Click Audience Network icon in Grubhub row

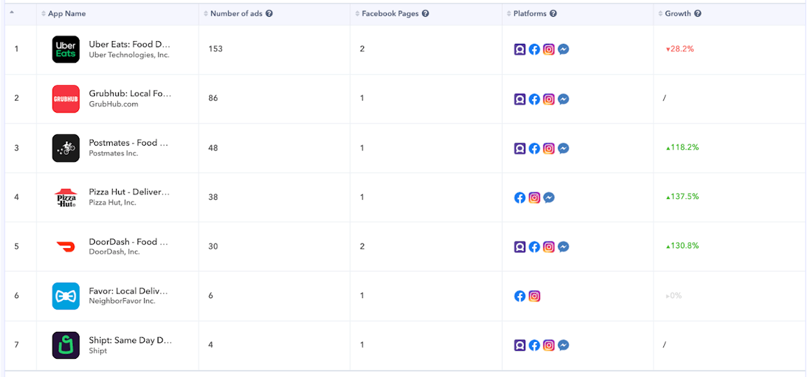(520, 99)
